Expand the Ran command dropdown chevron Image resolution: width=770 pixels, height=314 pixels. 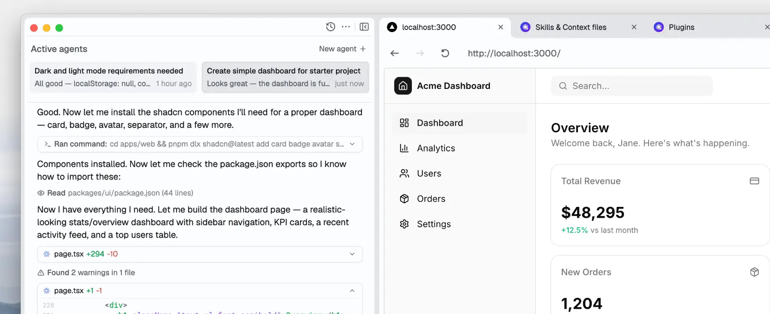pyautogui.click(x=352, y=144)
